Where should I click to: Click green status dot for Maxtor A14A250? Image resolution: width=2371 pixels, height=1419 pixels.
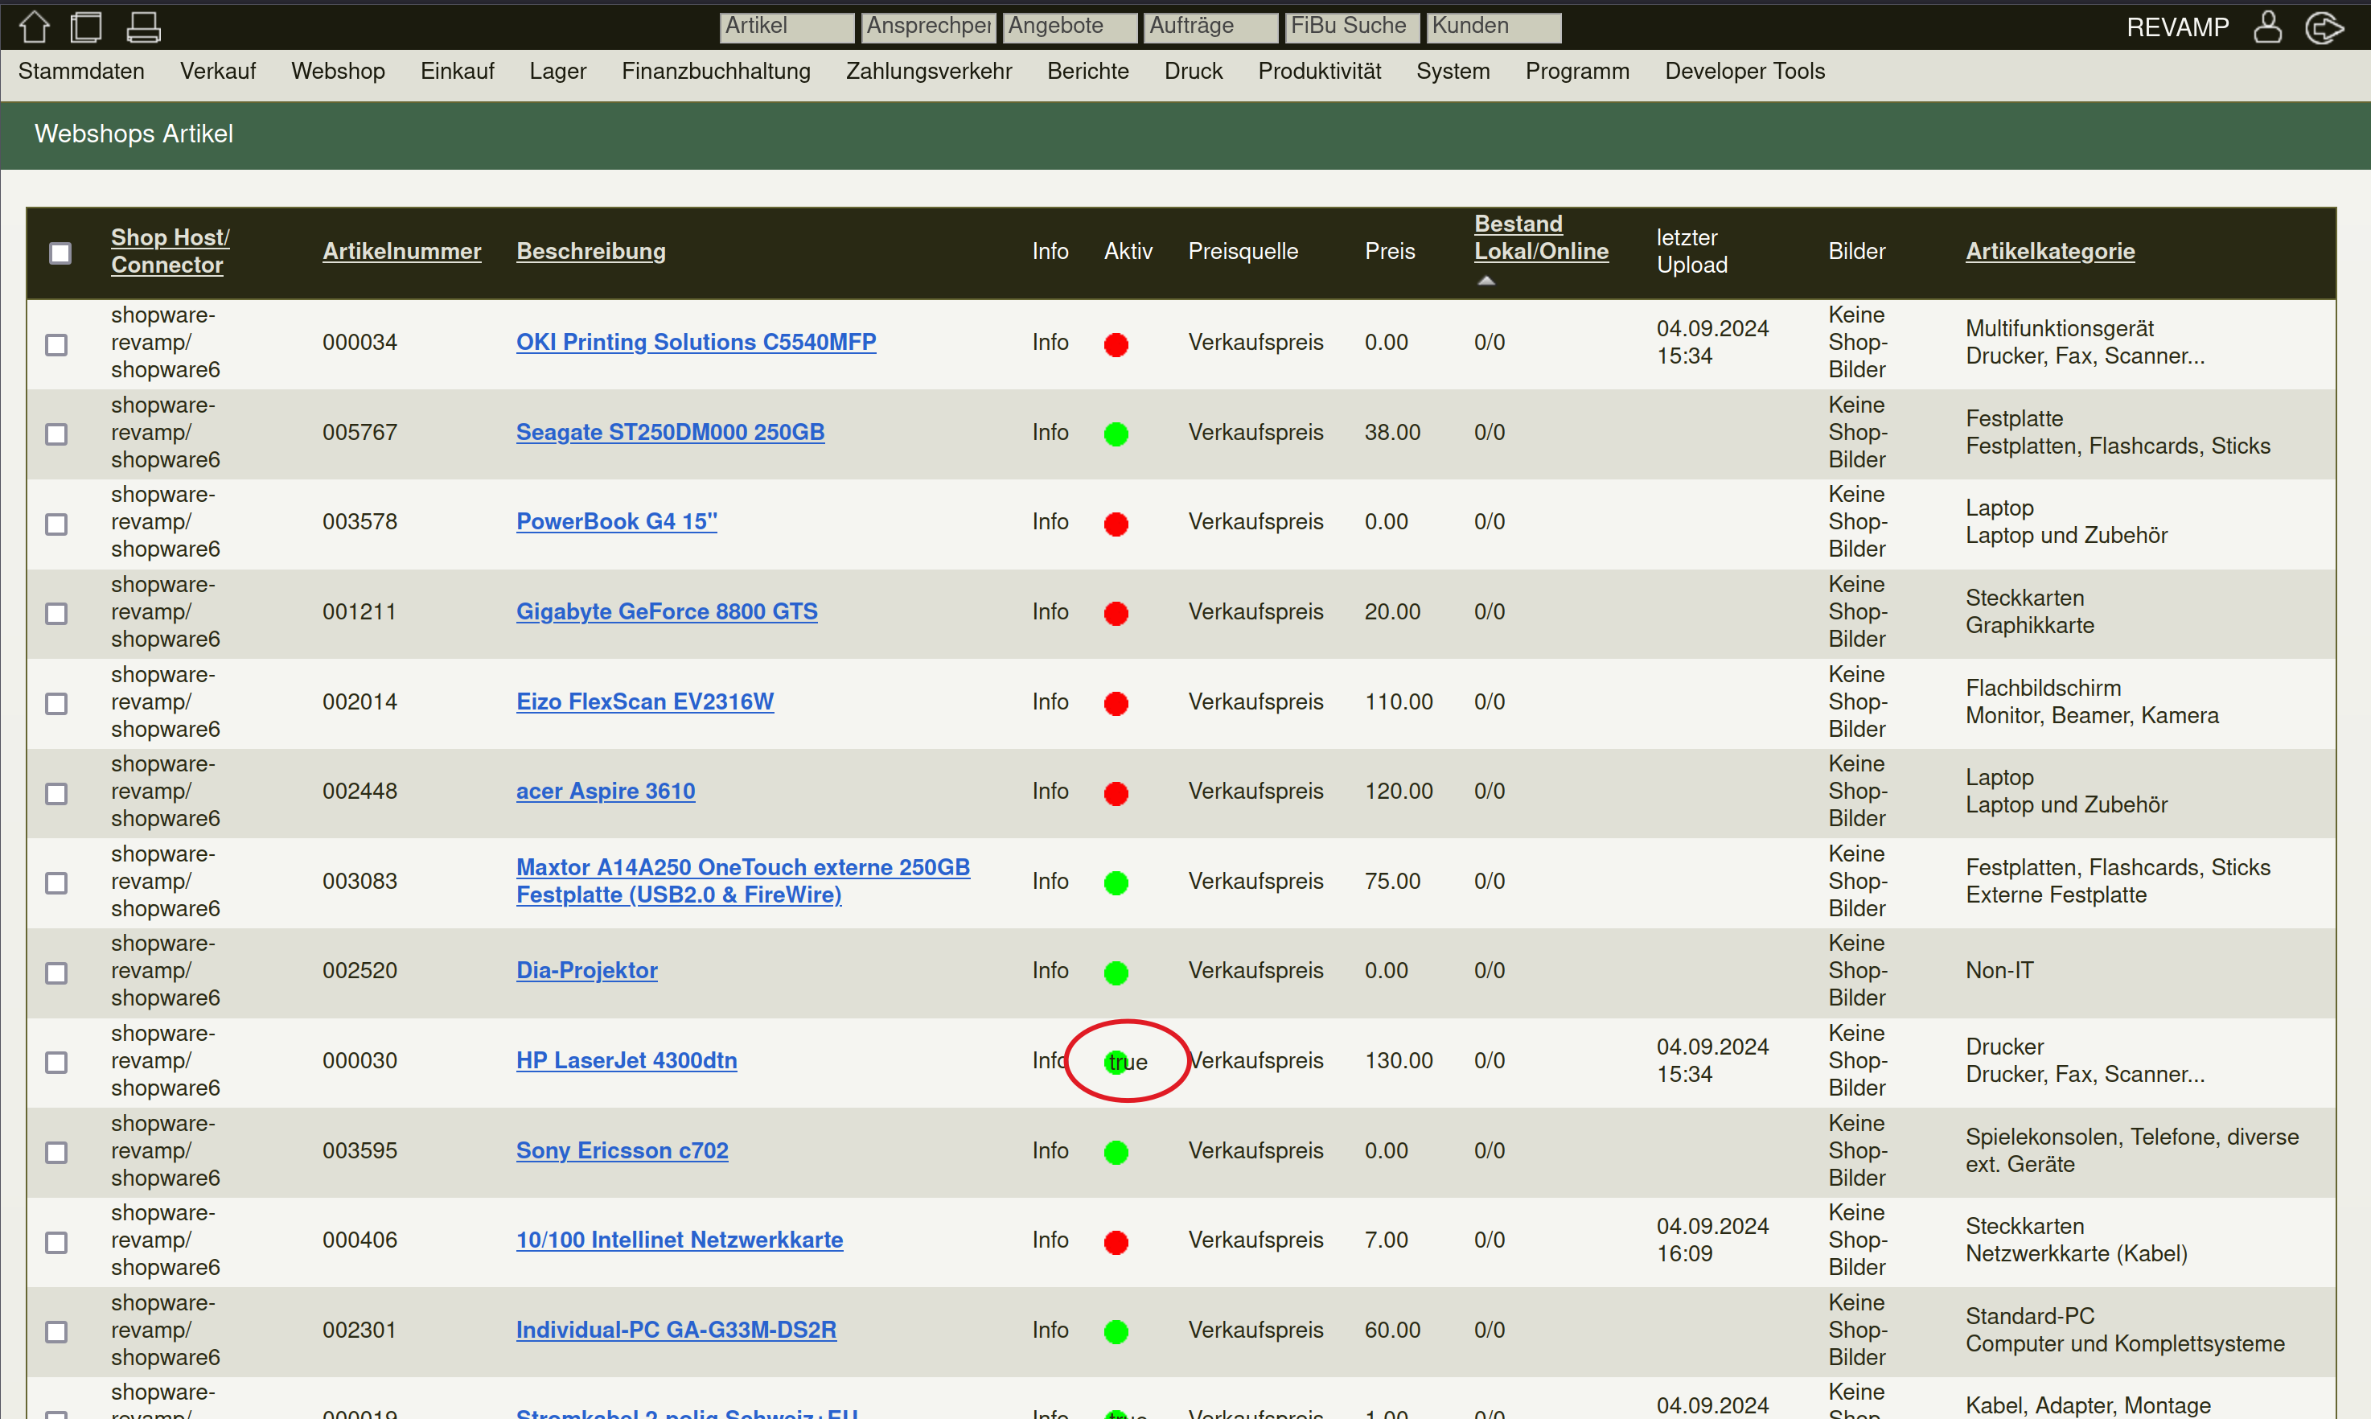(x=1116, y=882)
